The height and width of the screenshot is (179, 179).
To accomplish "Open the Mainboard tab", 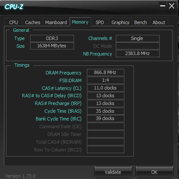I will (x=56, y=22).
